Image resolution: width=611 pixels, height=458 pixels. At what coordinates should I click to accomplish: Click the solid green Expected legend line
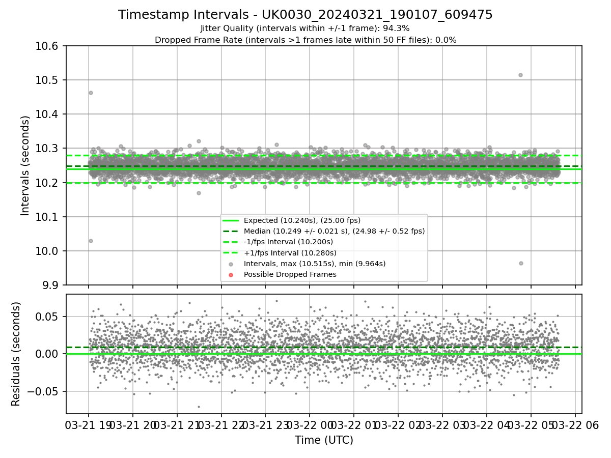(231, 220)
